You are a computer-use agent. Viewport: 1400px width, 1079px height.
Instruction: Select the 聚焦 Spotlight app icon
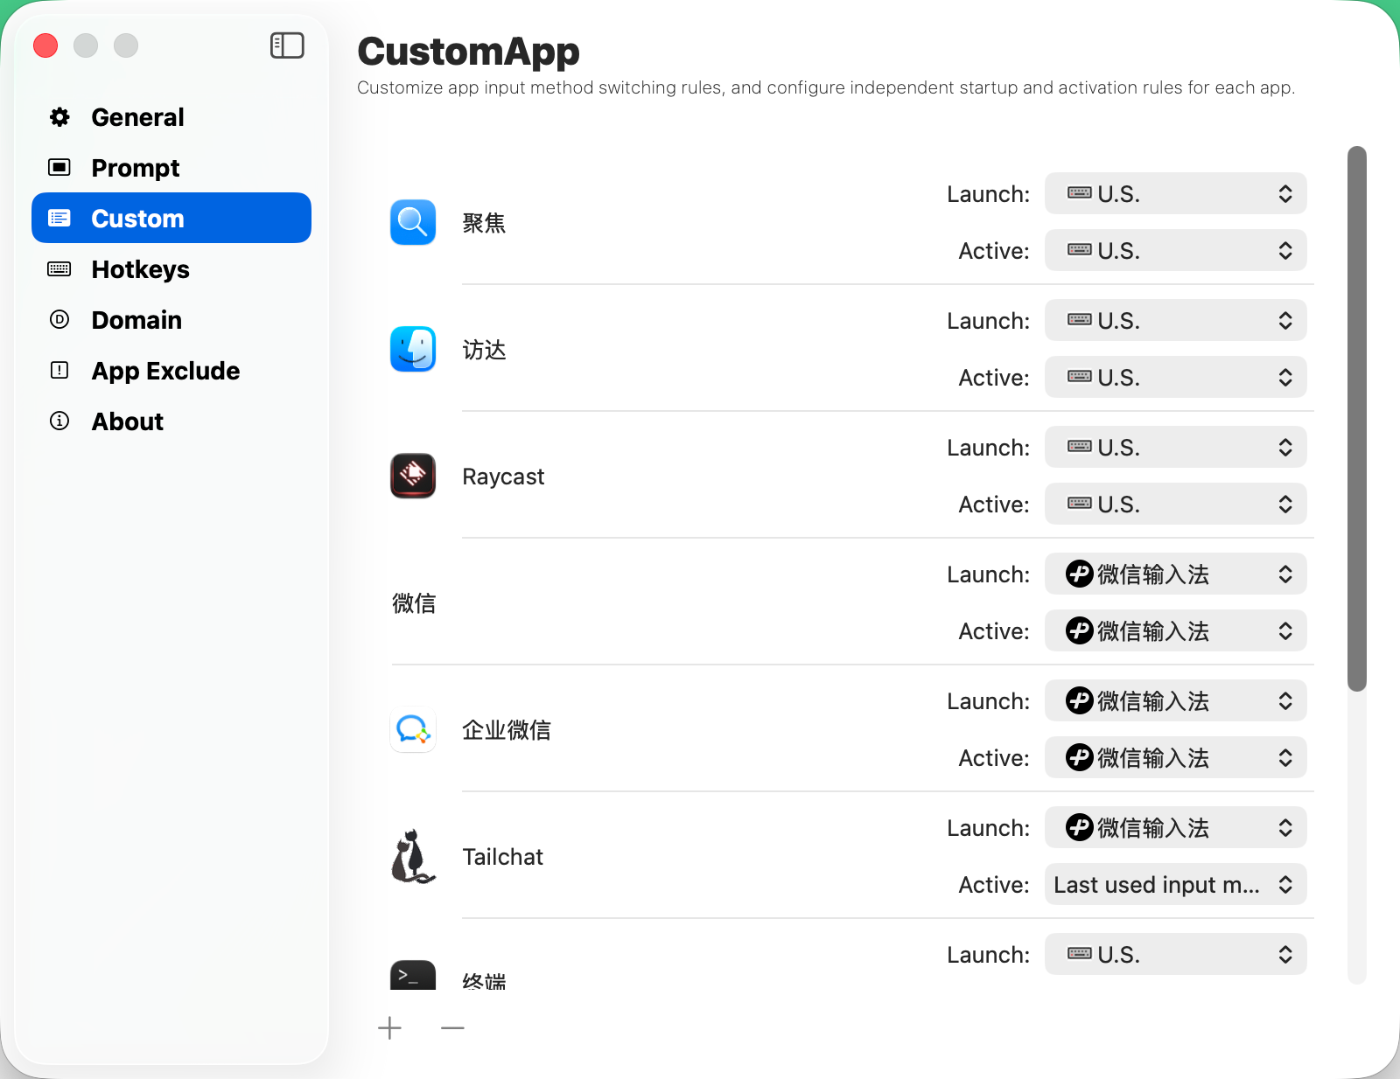[413, 222]
